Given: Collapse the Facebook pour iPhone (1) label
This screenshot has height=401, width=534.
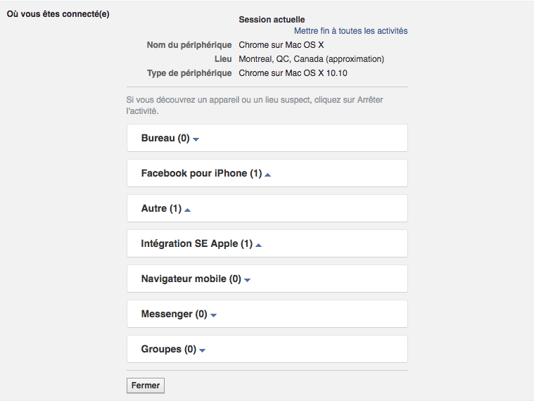Looking at the screenshot, I should (x=201, y=174).
